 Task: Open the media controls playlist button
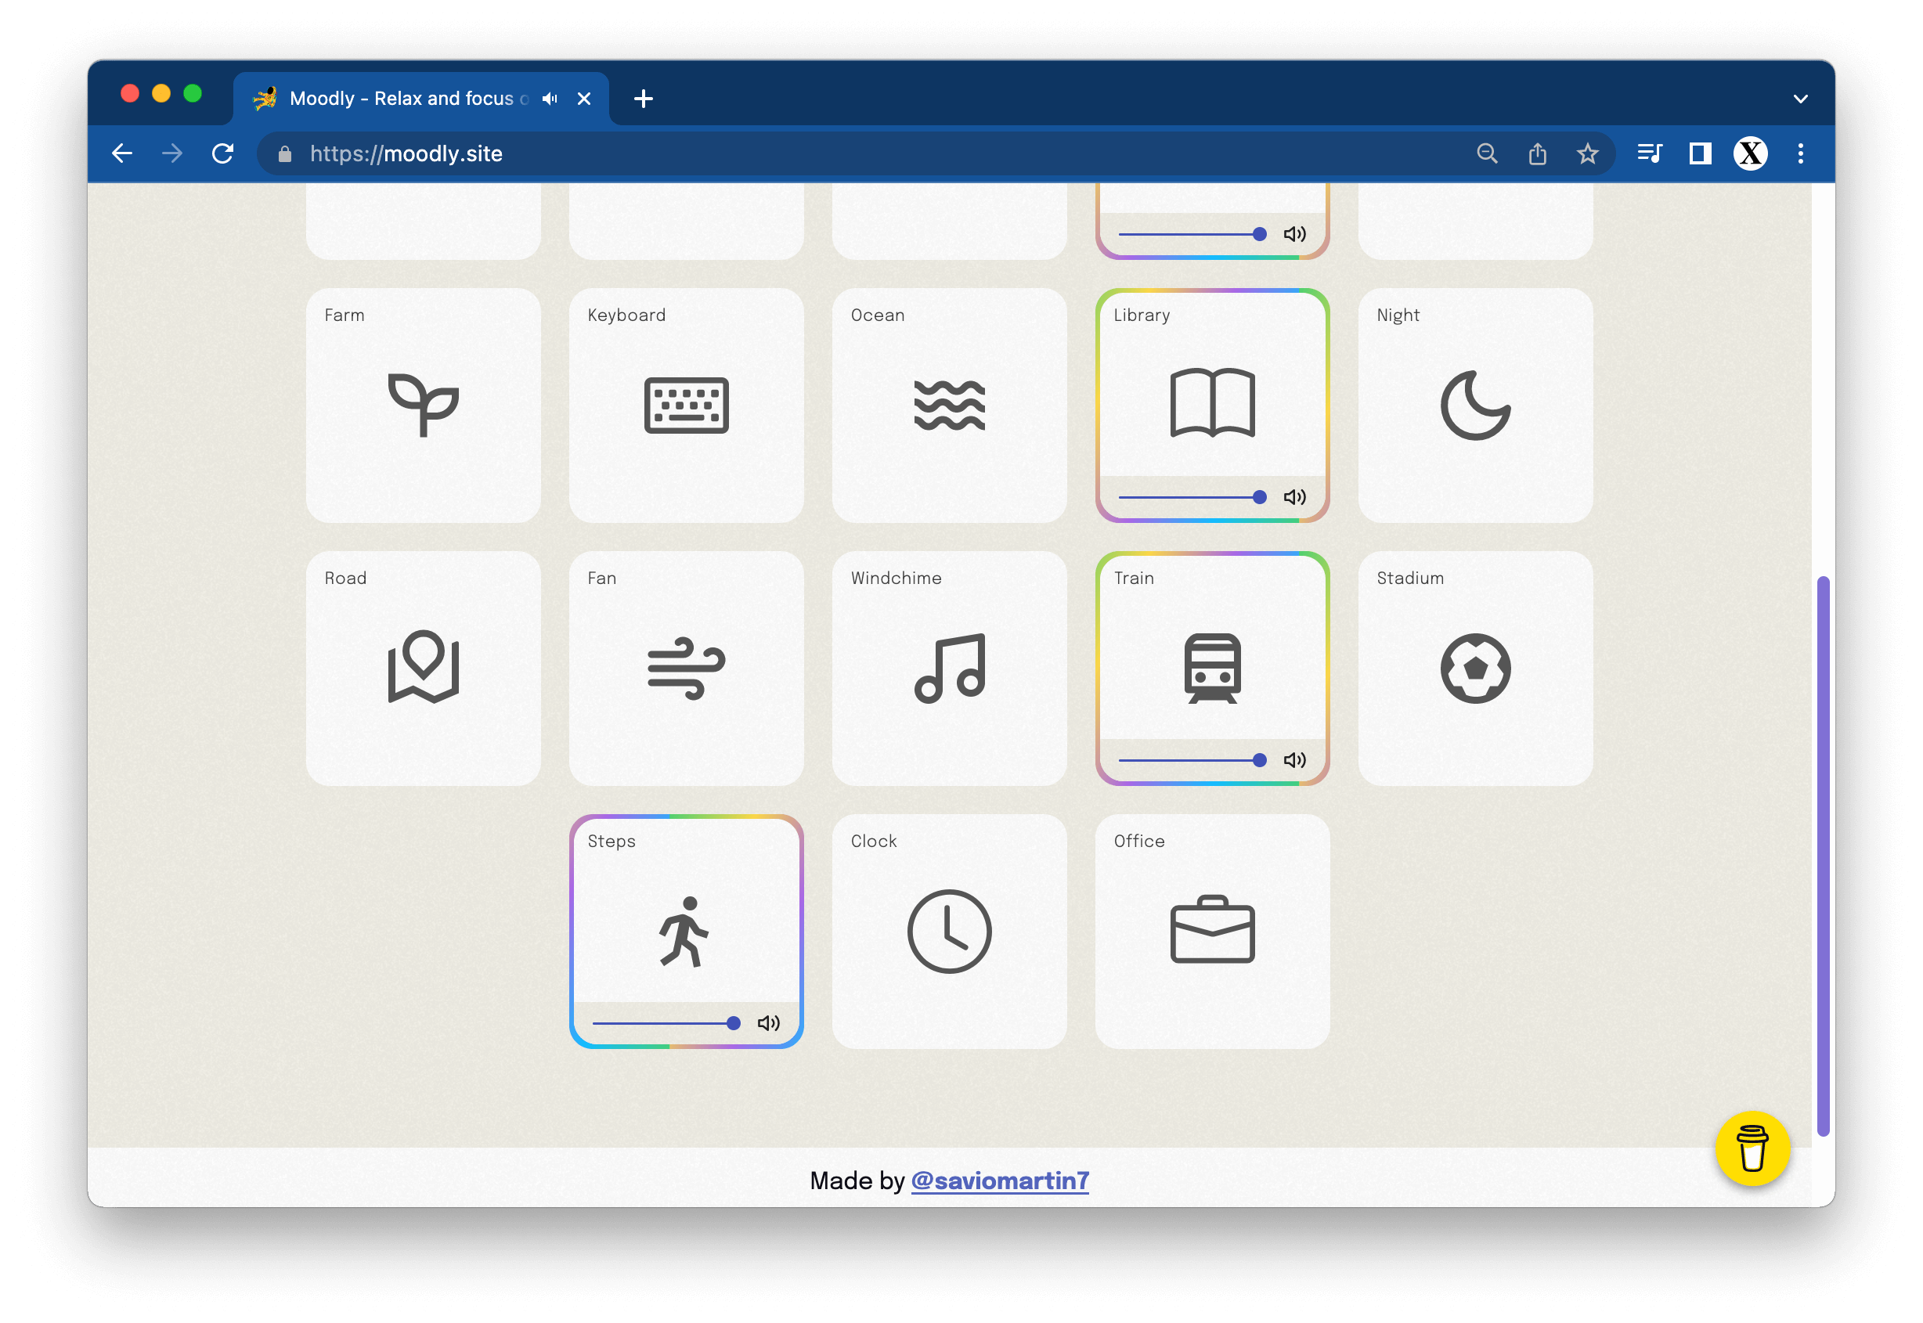tap(1649, 153)
